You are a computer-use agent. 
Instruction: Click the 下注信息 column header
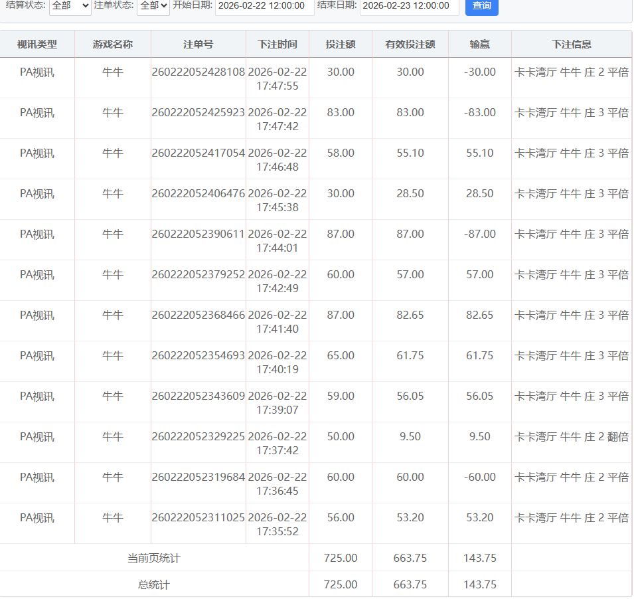tap(571, 44)
